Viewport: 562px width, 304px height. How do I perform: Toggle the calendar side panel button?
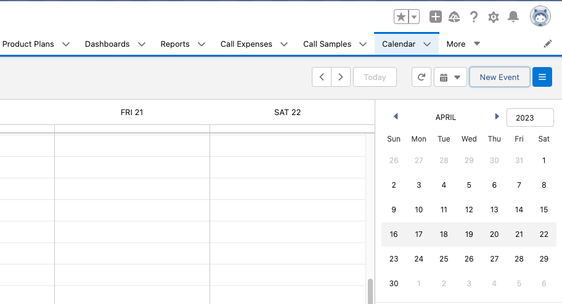(x=542, y=77)
